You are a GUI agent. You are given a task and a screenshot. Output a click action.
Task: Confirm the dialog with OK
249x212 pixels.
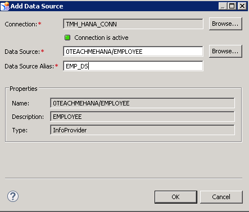(x=176, y=197)
